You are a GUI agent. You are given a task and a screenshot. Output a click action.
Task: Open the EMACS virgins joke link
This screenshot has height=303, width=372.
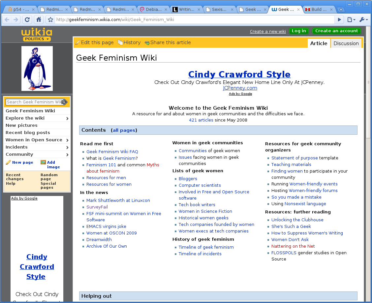106,227
